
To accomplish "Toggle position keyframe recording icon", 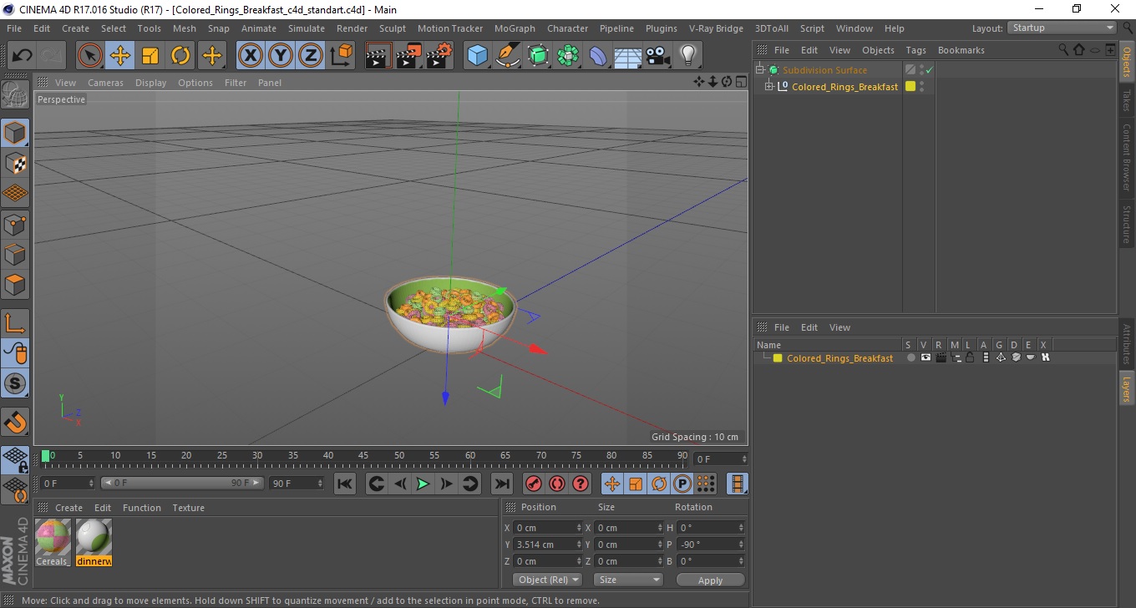I will point(612,484).
